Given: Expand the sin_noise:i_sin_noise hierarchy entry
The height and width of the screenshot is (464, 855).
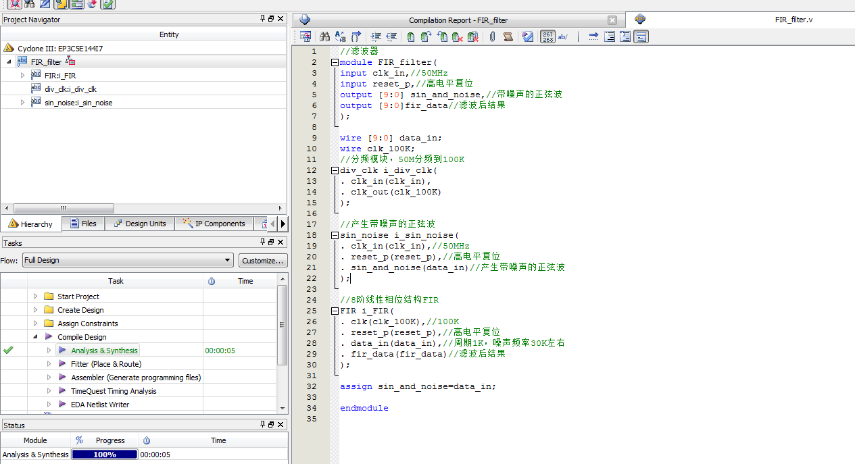Looking at the screenshot, I should tap(22, 103).
